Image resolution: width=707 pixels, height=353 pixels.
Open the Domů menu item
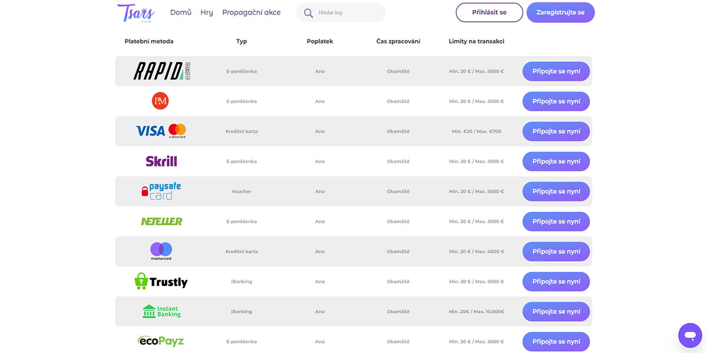(x=180, y=12)
